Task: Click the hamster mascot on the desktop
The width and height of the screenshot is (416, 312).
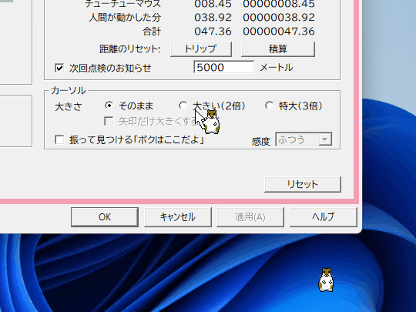Action: coord(326,280)
